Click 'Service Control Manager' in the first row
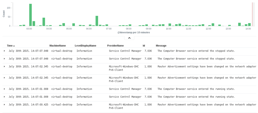 [125, 51]
